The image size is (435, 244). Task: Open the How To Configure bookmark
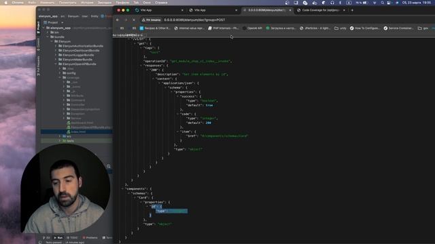pyautogui.click(x=365, y=28)
